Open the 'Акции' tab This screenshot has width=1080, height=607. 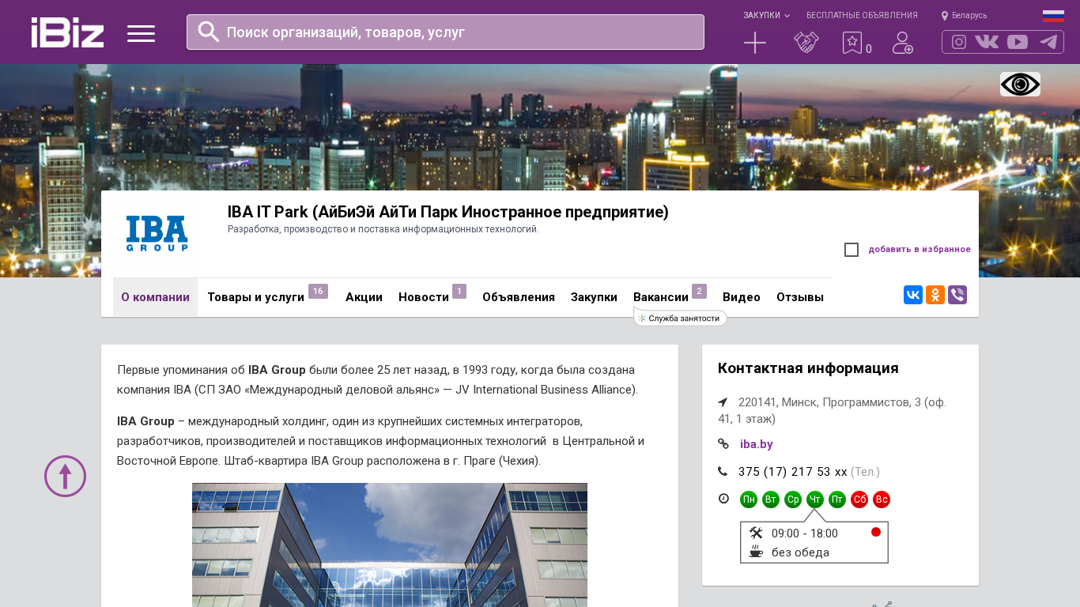pos(364,297)
